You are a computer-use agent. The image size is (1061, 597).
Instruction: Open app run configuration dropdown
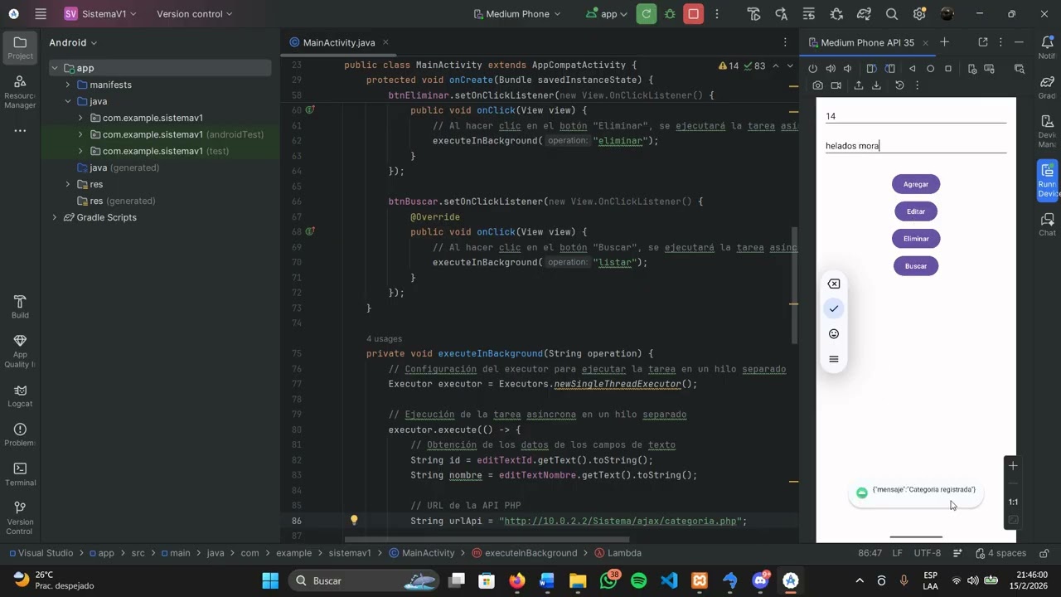605,14
